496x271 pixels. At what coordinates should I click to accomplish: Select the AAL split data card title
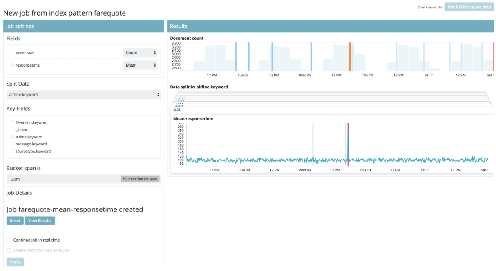pyautogui.click(x=177, y=110)
